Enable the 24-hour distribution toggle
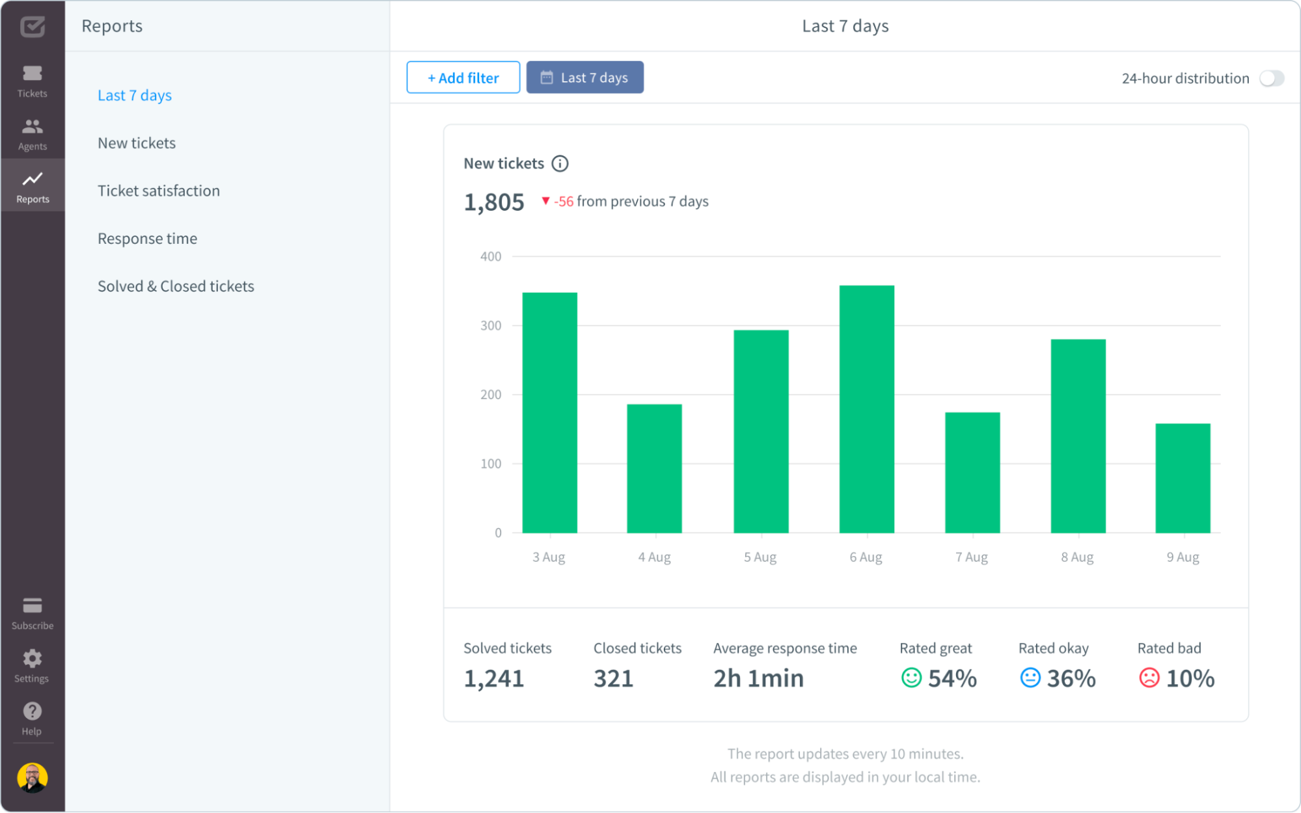The width and height of the screenshot is (1301, 813). point(1271,78)
